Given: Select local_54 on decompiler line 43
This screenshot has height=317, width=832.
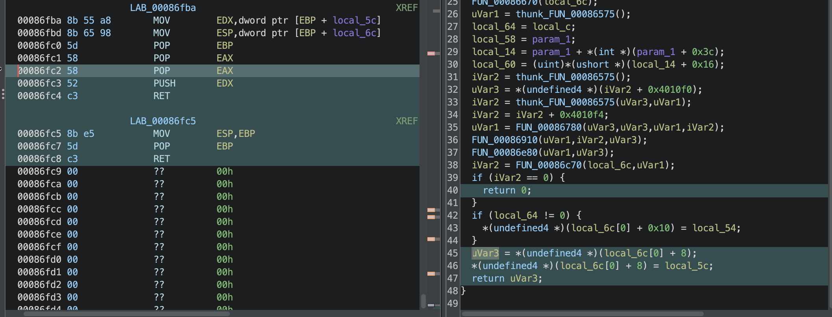Looking at the screenshot, I should (714, 228).
